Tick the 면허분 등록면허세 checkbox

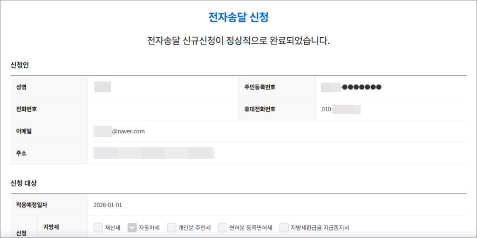coord(223,228)
